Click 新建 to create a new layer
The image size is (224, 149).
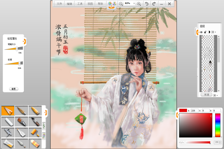206,95
